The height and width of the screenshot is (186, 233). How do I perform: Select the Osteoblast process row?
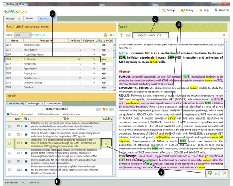pos(59,88)
